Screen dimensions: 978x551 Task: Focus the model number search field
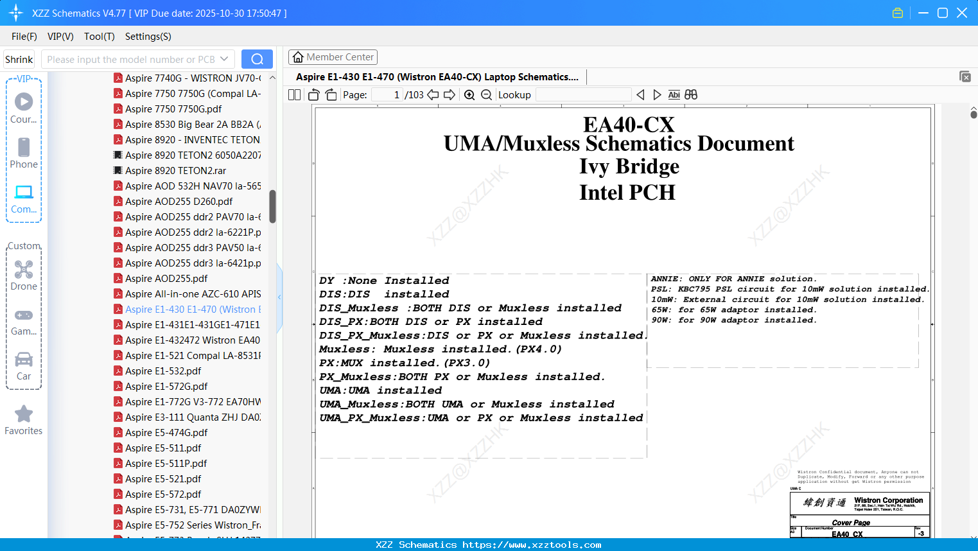[x=131, y=59]
